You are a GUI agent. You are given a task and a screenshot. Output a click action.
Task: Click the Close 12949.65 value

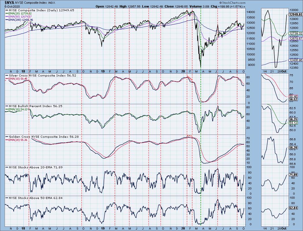pos(176,6)
